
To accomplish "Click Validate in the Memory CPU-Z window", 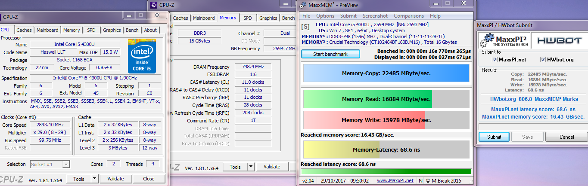I will pos(272,167).
